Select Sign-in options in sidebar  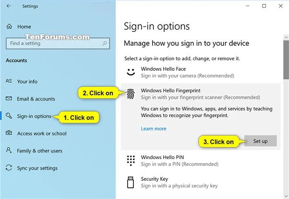(34, 116)
